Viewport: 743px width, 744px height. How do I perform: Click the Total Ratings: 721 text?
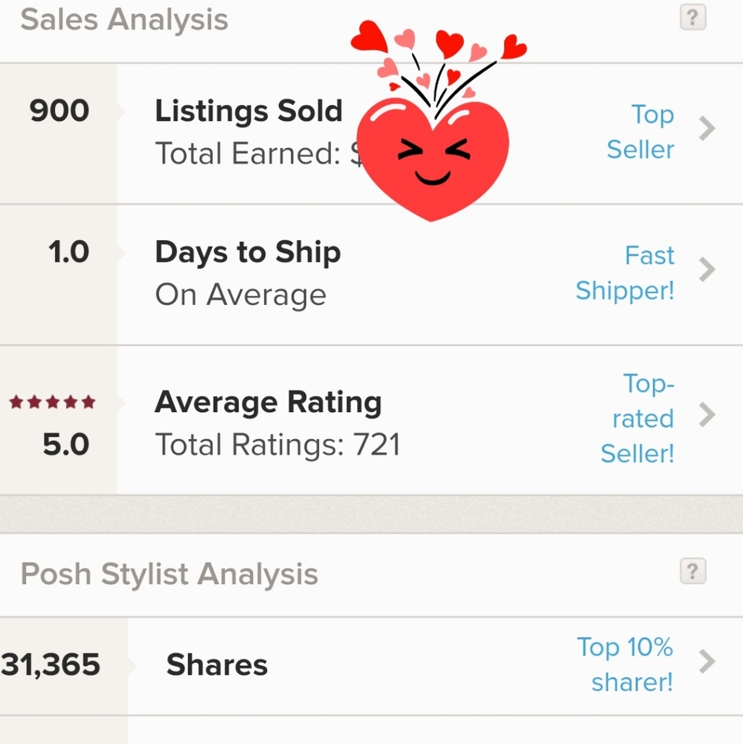tap(278, 445)
